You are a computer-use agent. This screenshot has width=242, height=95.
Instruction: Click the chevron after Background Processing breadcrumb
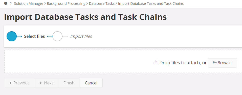(87, 3)
